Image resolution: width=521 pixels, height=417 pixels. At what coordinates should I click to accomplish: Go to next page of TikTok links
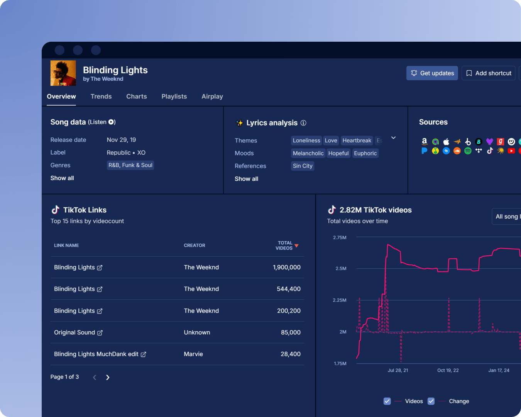[x=108, y=377]
